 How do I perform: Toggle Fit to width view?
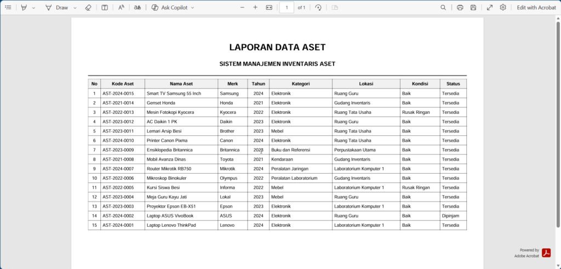[x=269, y=8]
